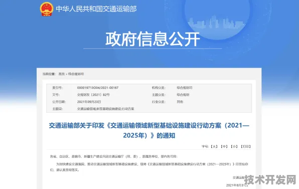This screenshot has width=299, height=189.
Task: Click the 政府信息公开 banner heading
Action: (x=153, y=39)
